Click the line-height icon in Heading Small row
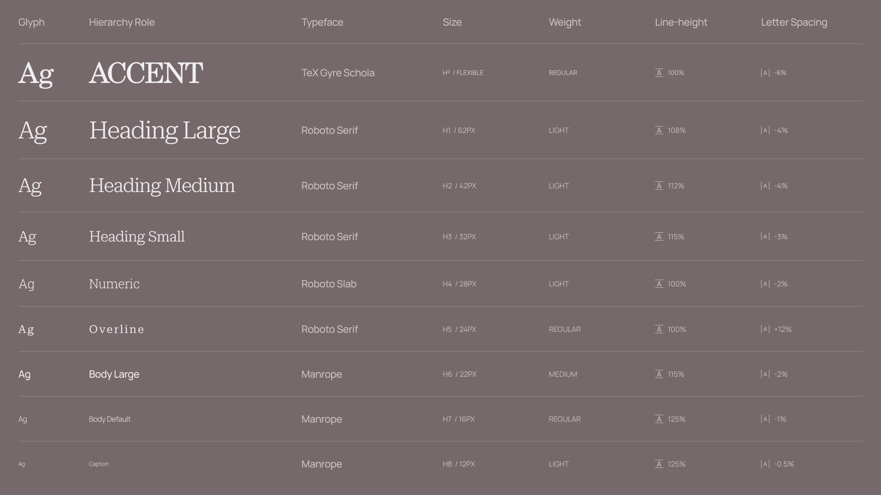This screenshot has height=495, width=881. point(659,237)
